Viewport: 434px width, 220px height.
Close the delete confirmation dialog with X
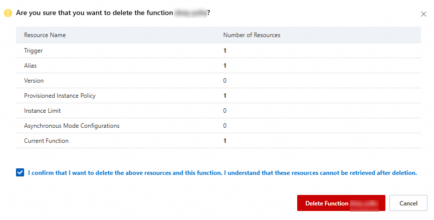click(x=423, y=14)
